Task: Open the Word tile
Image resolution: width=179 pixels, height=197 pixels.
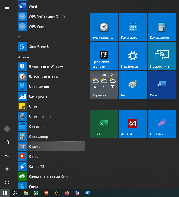Action: tap(162, 85)
